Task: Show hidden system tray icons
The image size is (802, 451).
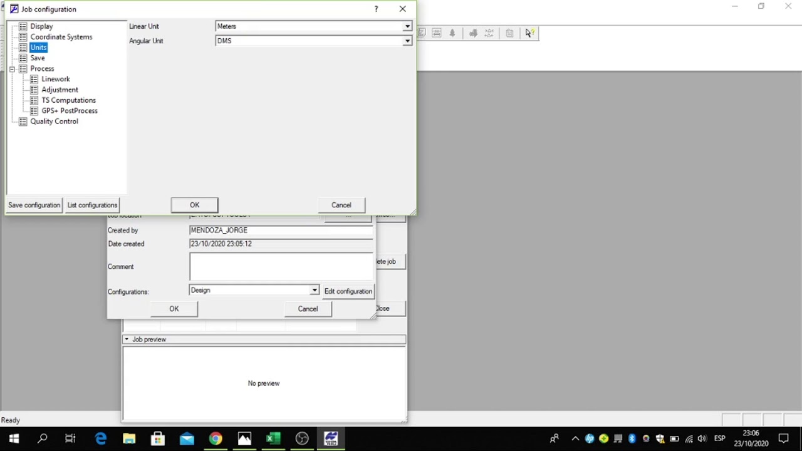Action: [575, 438]
